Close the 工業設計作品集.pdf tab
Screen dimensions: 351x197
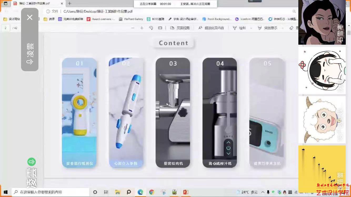[61, 3]
